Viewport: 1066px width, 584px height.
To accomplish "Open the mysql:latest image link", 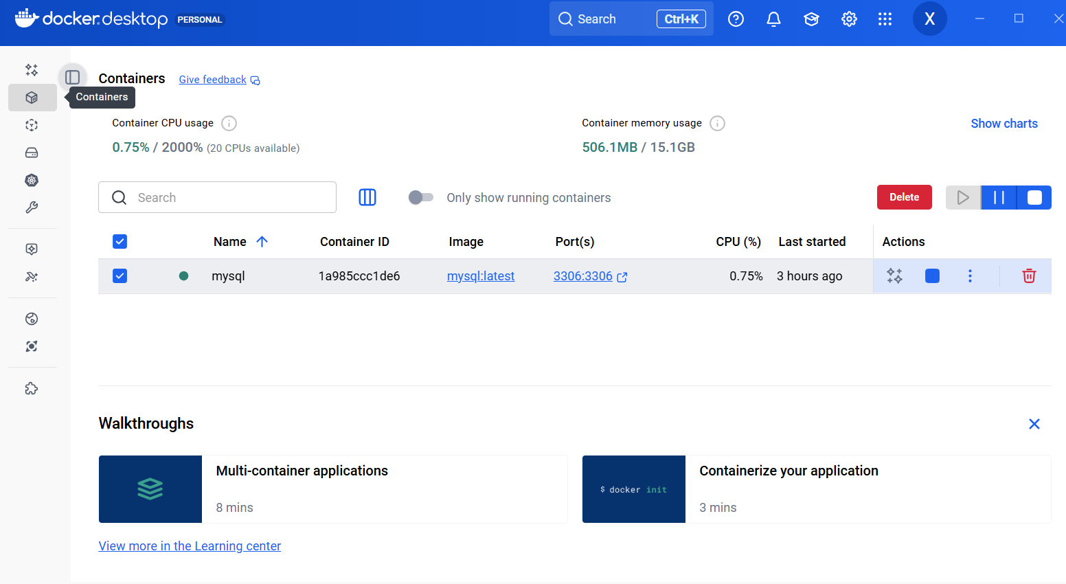I will [481, 276].
